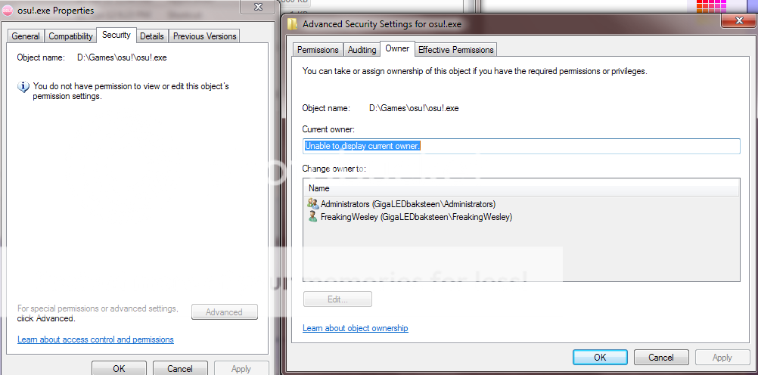
Task: Click the Advanced button in Properties
Action: pos(225,312)
